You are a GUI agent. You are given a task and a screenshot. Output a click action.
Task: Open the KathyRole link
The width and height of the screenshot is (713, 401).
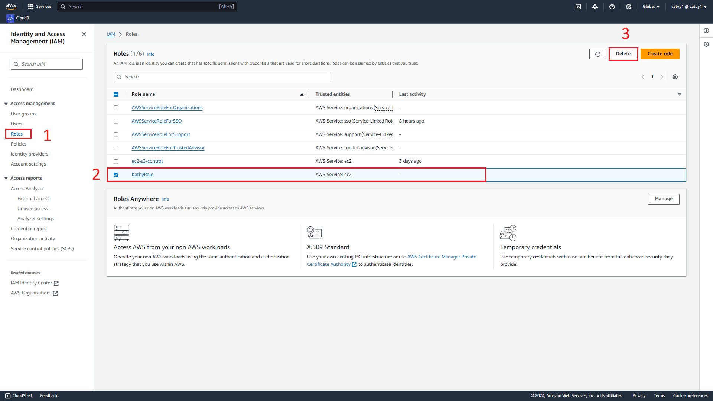click(142, 175)
